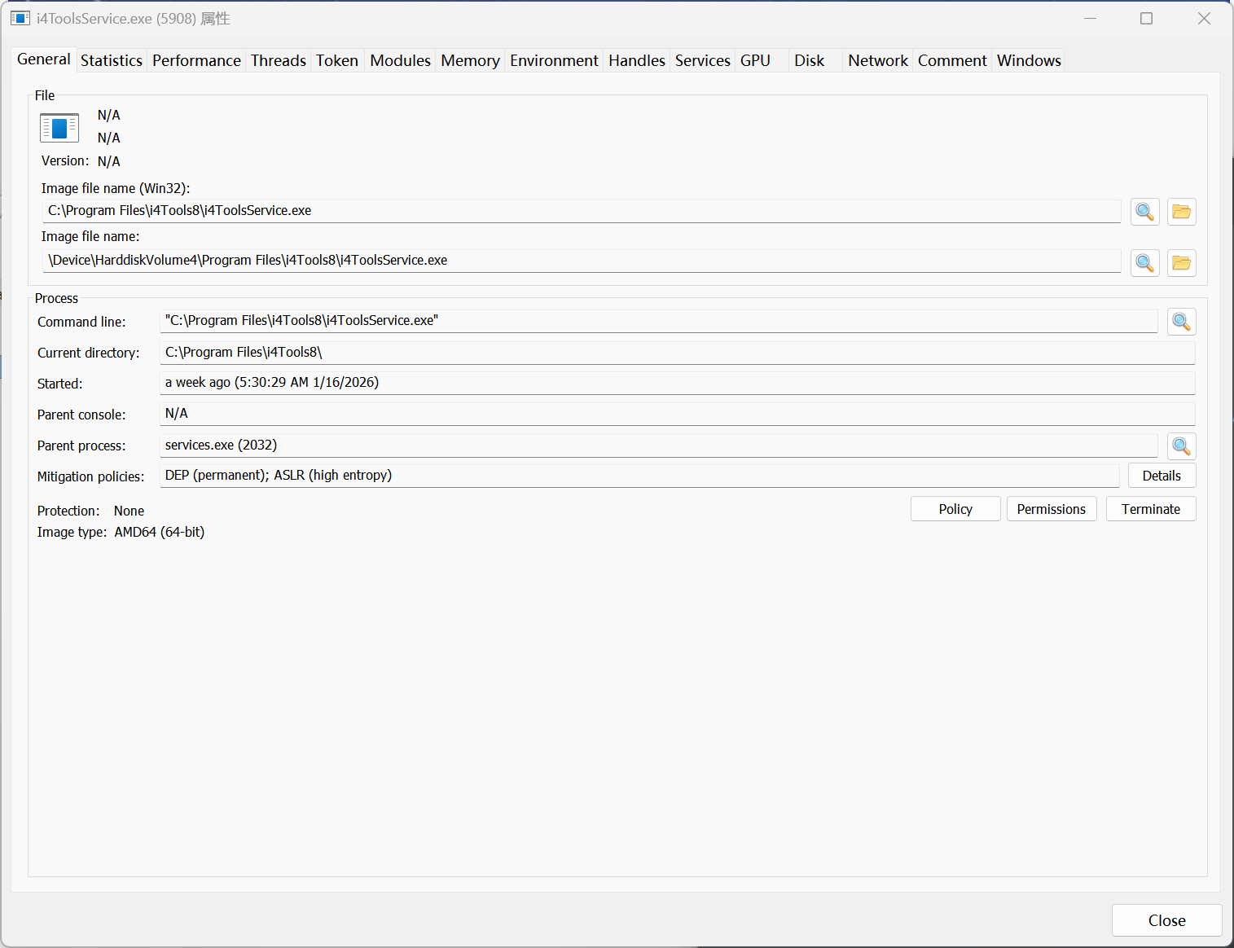Open the Threads tab

tap(278, 60)
